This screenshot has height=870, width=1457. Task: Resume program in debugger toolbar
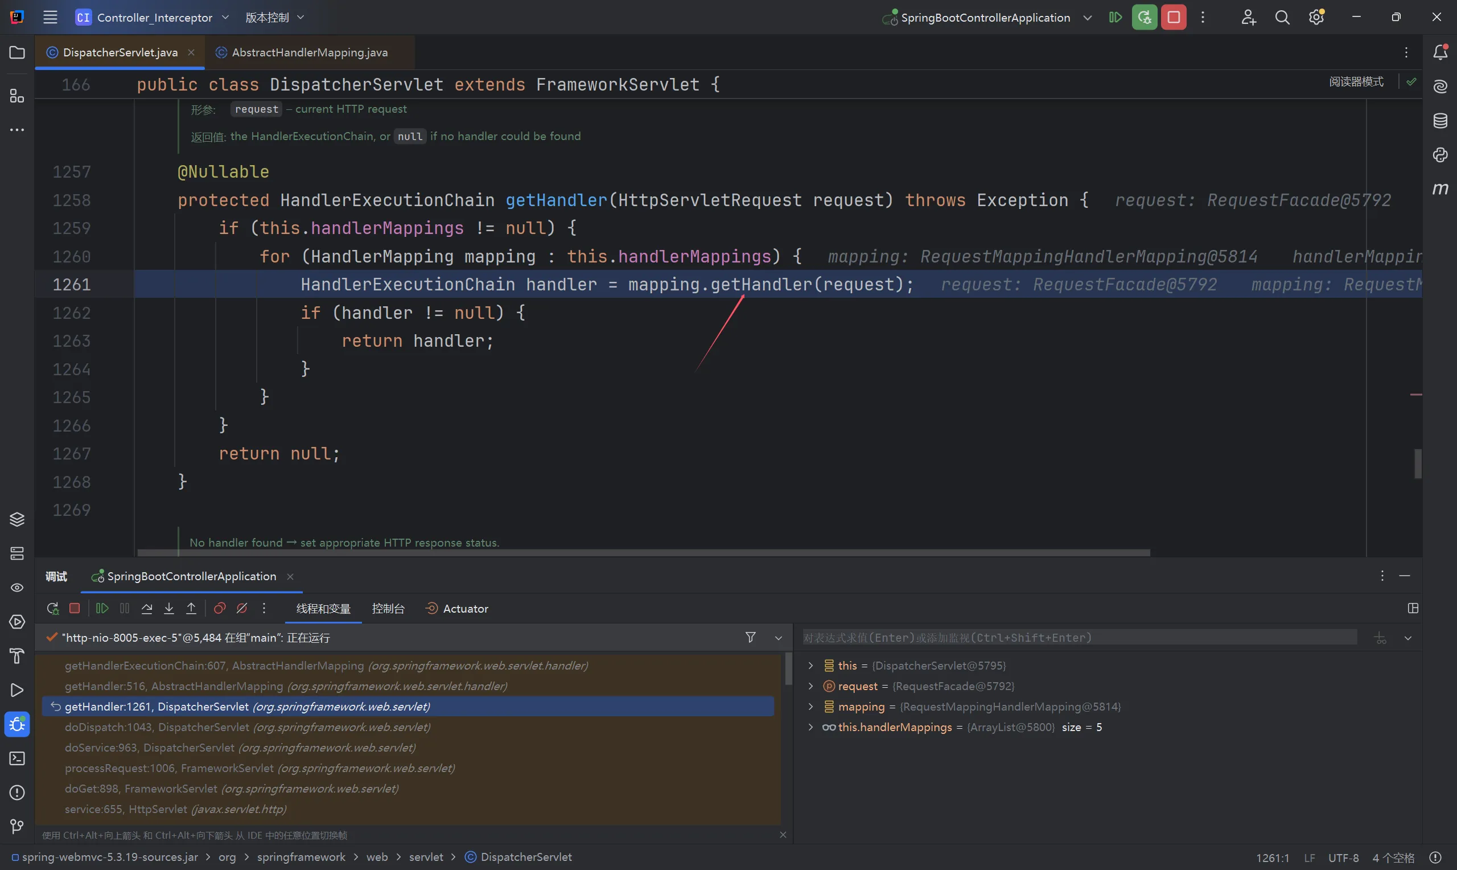[102, 609]
